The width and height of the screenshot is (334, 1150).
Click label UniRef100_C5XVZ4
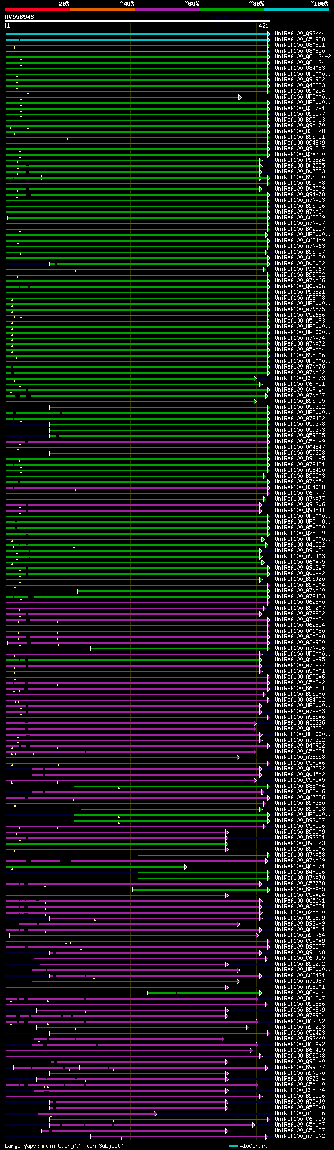click(x=300, y=895)
